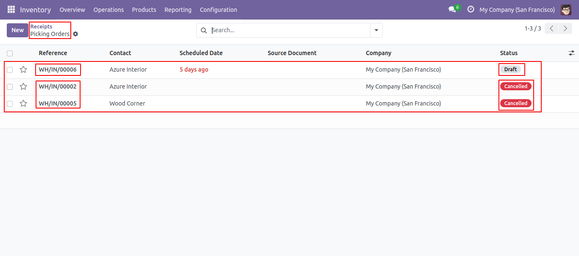Click the Wood Corner contact cell

click(127, 103)
